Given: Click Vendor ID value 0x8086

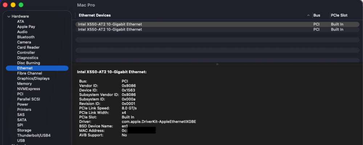Looking at the screenshot, I should click(x=129, y=86).
